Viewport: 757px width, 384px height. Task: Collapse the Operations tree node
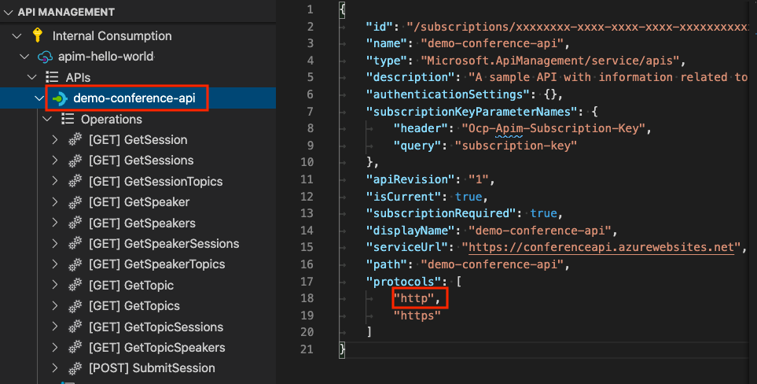click(46, 119)
